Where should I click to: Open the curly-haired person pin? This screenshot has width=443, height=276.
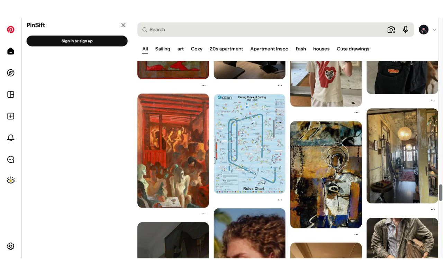pos(250,233)
